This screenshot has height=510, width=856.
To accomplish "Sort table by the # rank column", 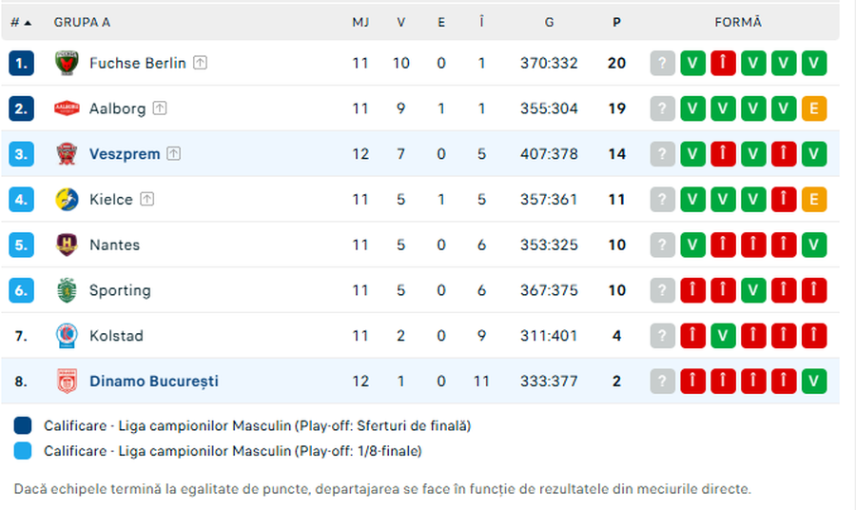I will point(20,22).
